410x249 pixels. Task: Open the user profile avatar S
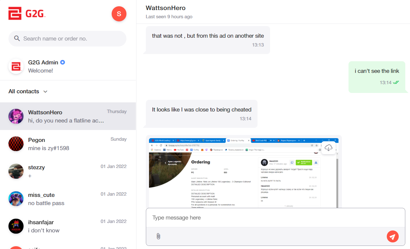[119, 14]
